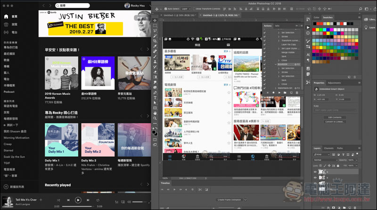Hide the selected top layer eye icon
The height and width of the screenshot is (210, 377).
pos(315,172)
